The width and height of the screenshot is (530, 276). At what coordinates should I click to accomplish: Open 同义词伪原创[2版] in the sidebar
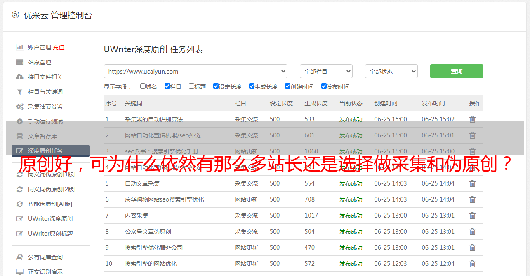coord(52,189)
